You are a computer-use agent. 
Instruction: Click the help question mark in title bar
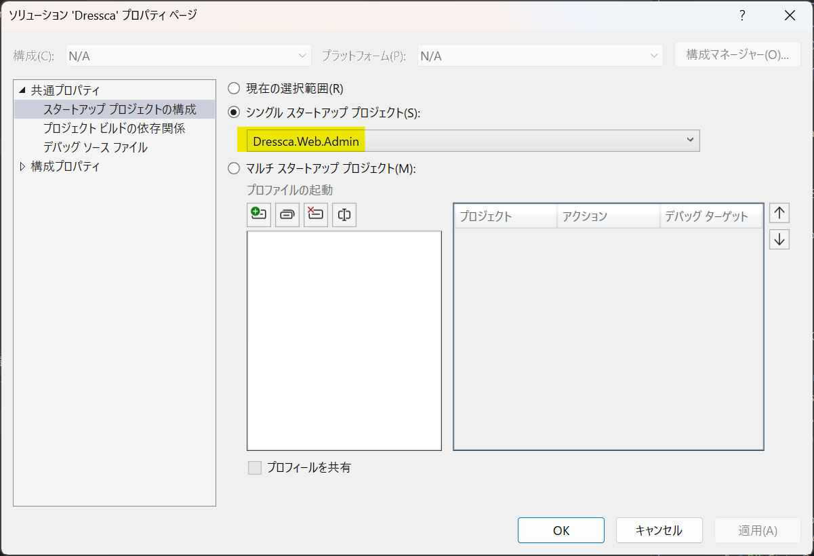click(x=743, y=16)
